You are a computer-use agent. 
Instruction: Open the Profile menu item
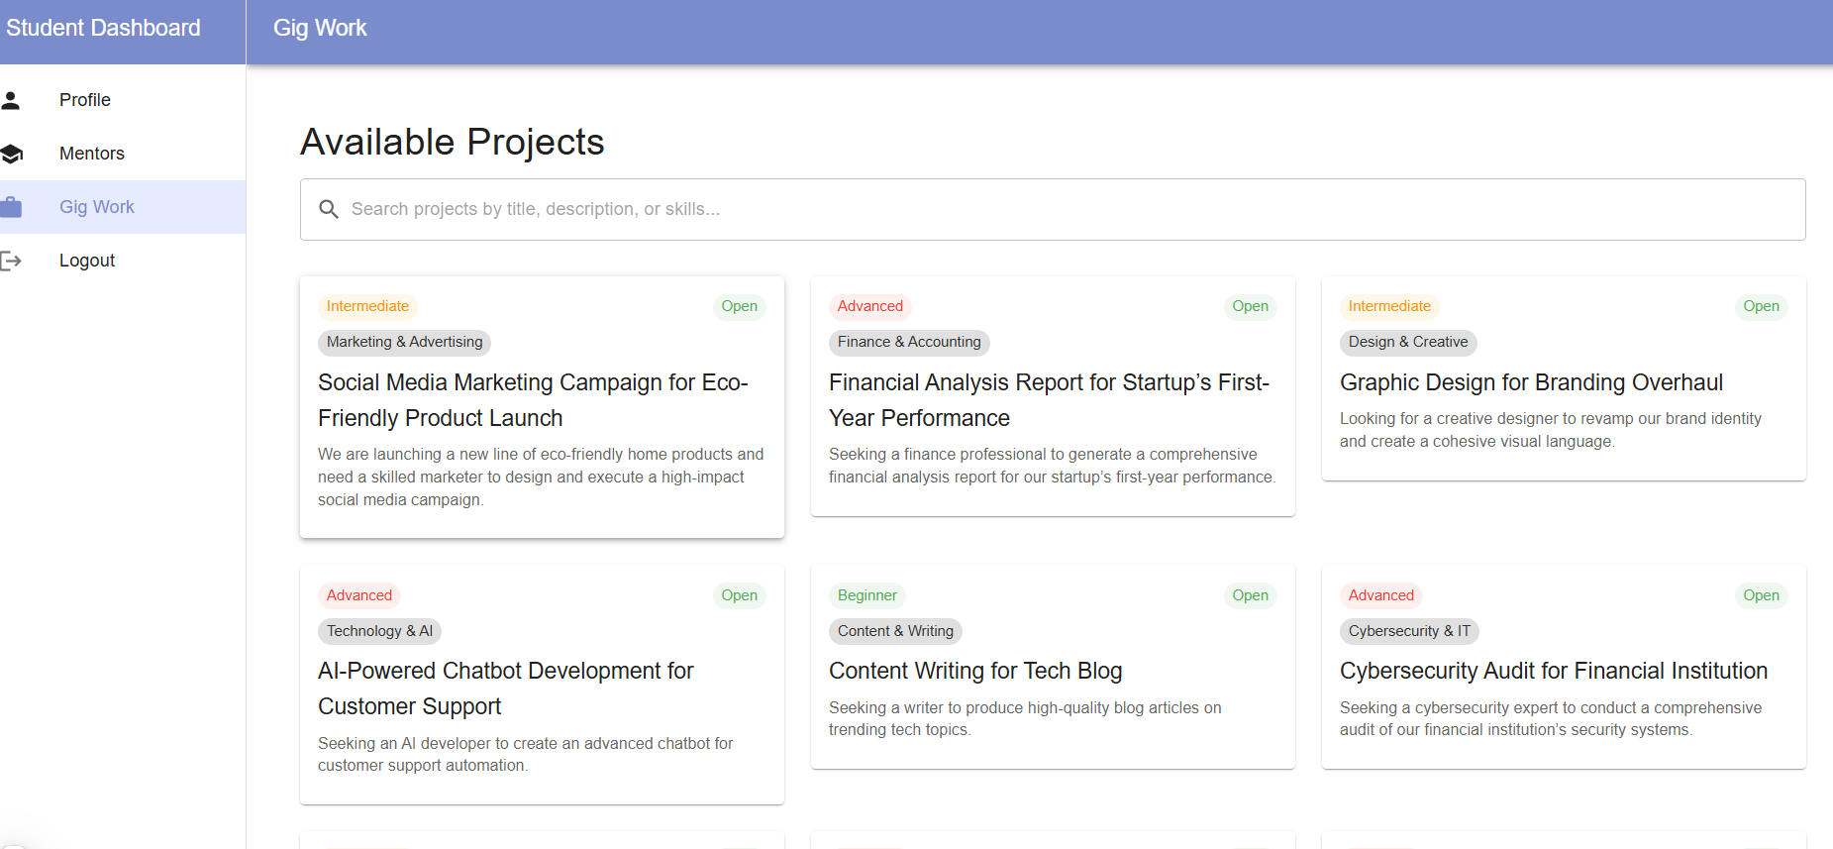pyautogui.click(x=85, y=100)
